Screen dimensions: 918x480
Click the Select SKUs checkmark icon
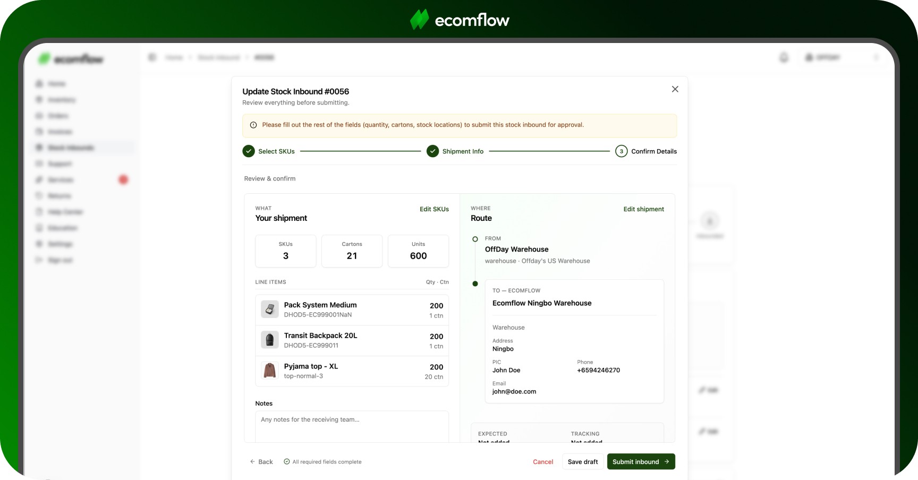(249, 151)
